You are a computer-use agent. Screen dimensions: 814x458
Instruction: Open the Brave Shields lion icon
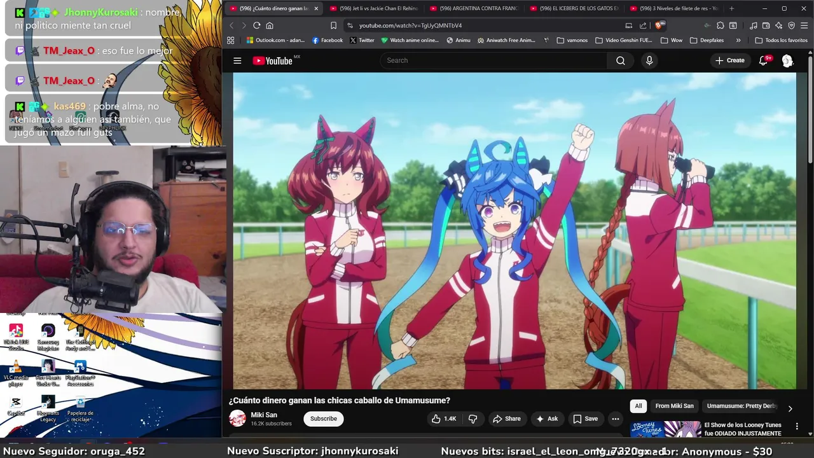click(659, 25)
